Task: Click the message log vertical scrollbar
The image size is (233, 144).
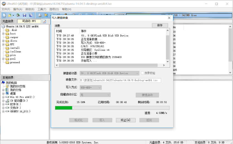Action: (168, 47)
